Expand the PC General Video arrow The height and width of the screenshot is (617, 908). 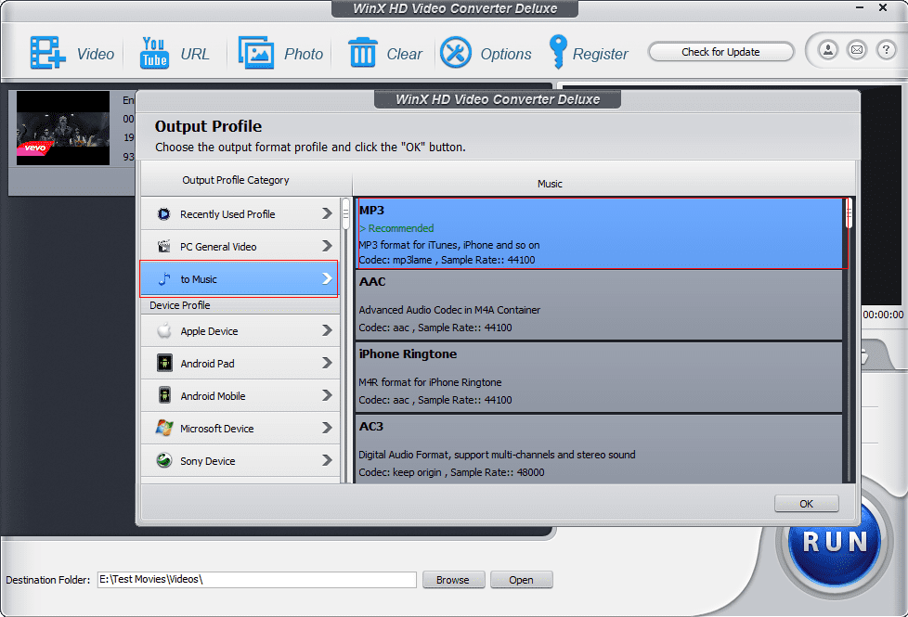click(x=327, y=246)
